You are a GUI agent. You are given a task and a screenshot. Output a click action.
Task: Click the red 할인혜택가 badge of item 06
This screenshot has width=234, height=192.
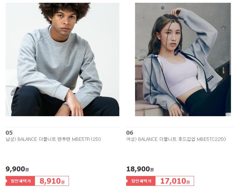(141, 181)
